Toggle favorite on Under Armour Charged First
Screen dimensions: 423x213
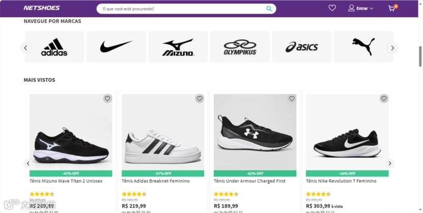click(292, 99)
